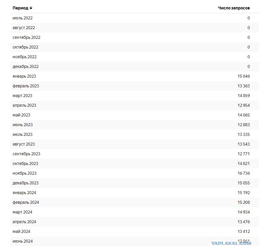
Task: Click the 16 736 value for ноябрь 2023
Action: (244, 173)
